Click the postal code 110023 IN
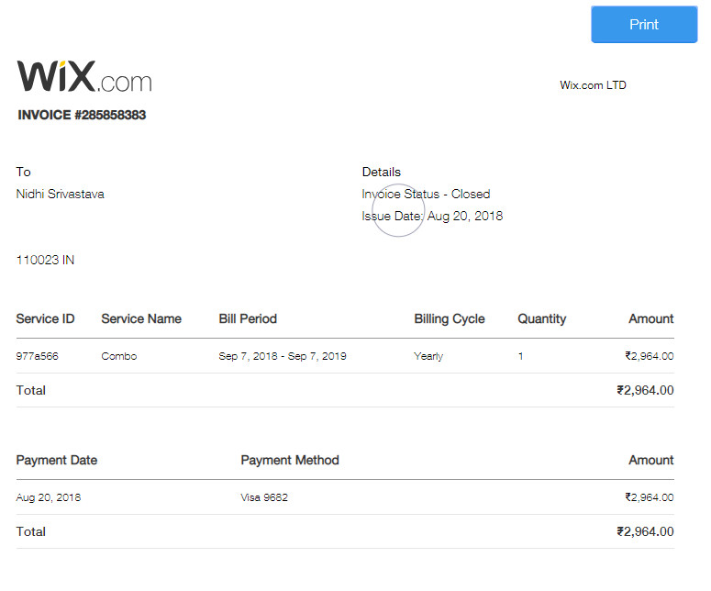The height and width of the screenshot is (591, 711). click(x=45, y=260)
